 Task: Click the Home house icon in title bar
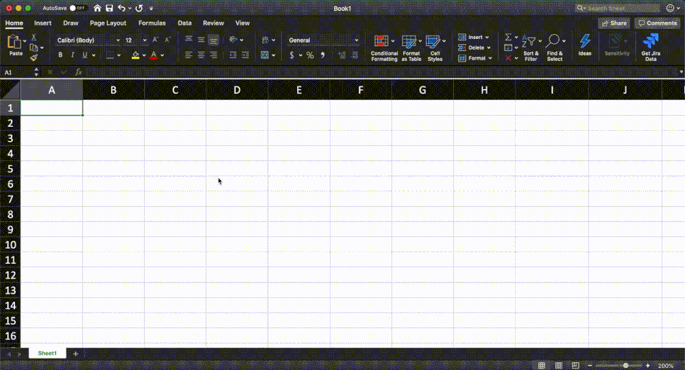(97, 8)
